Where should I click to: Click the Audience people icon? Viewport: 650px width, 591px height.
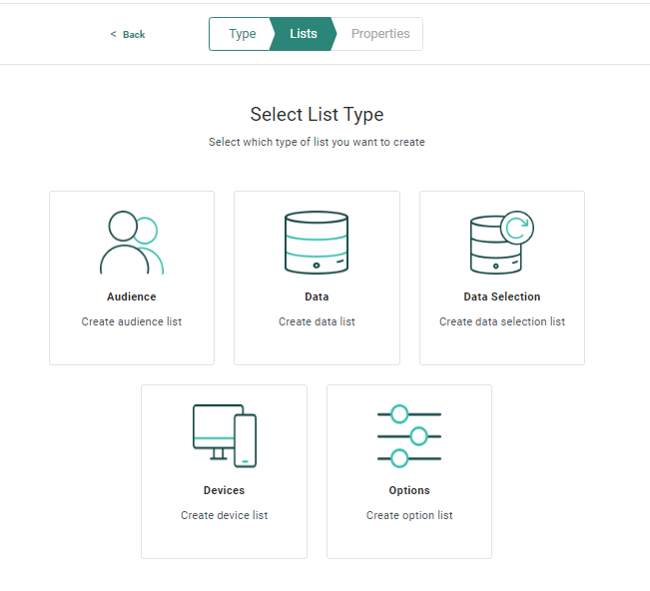[x=131, y=243]
